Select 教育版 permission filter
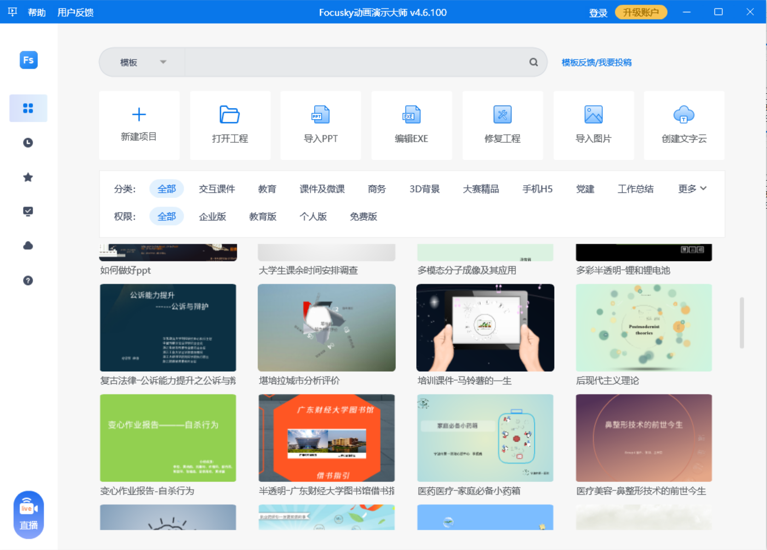The width and height of the screenshot is (767, 550). point(263,216)
